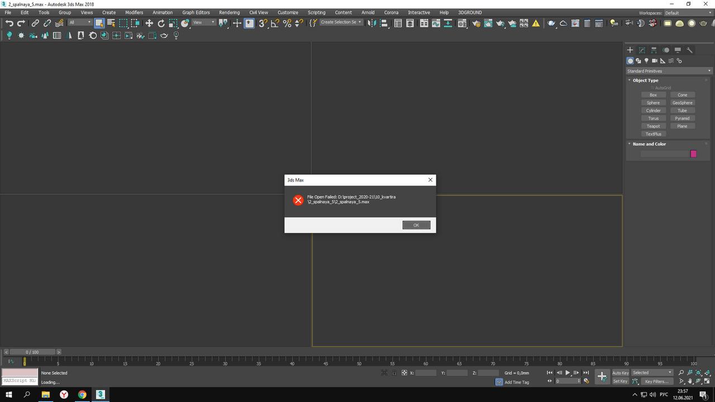Select the Cameras category icon
This screenshot has height=402, width=715.
655,61
